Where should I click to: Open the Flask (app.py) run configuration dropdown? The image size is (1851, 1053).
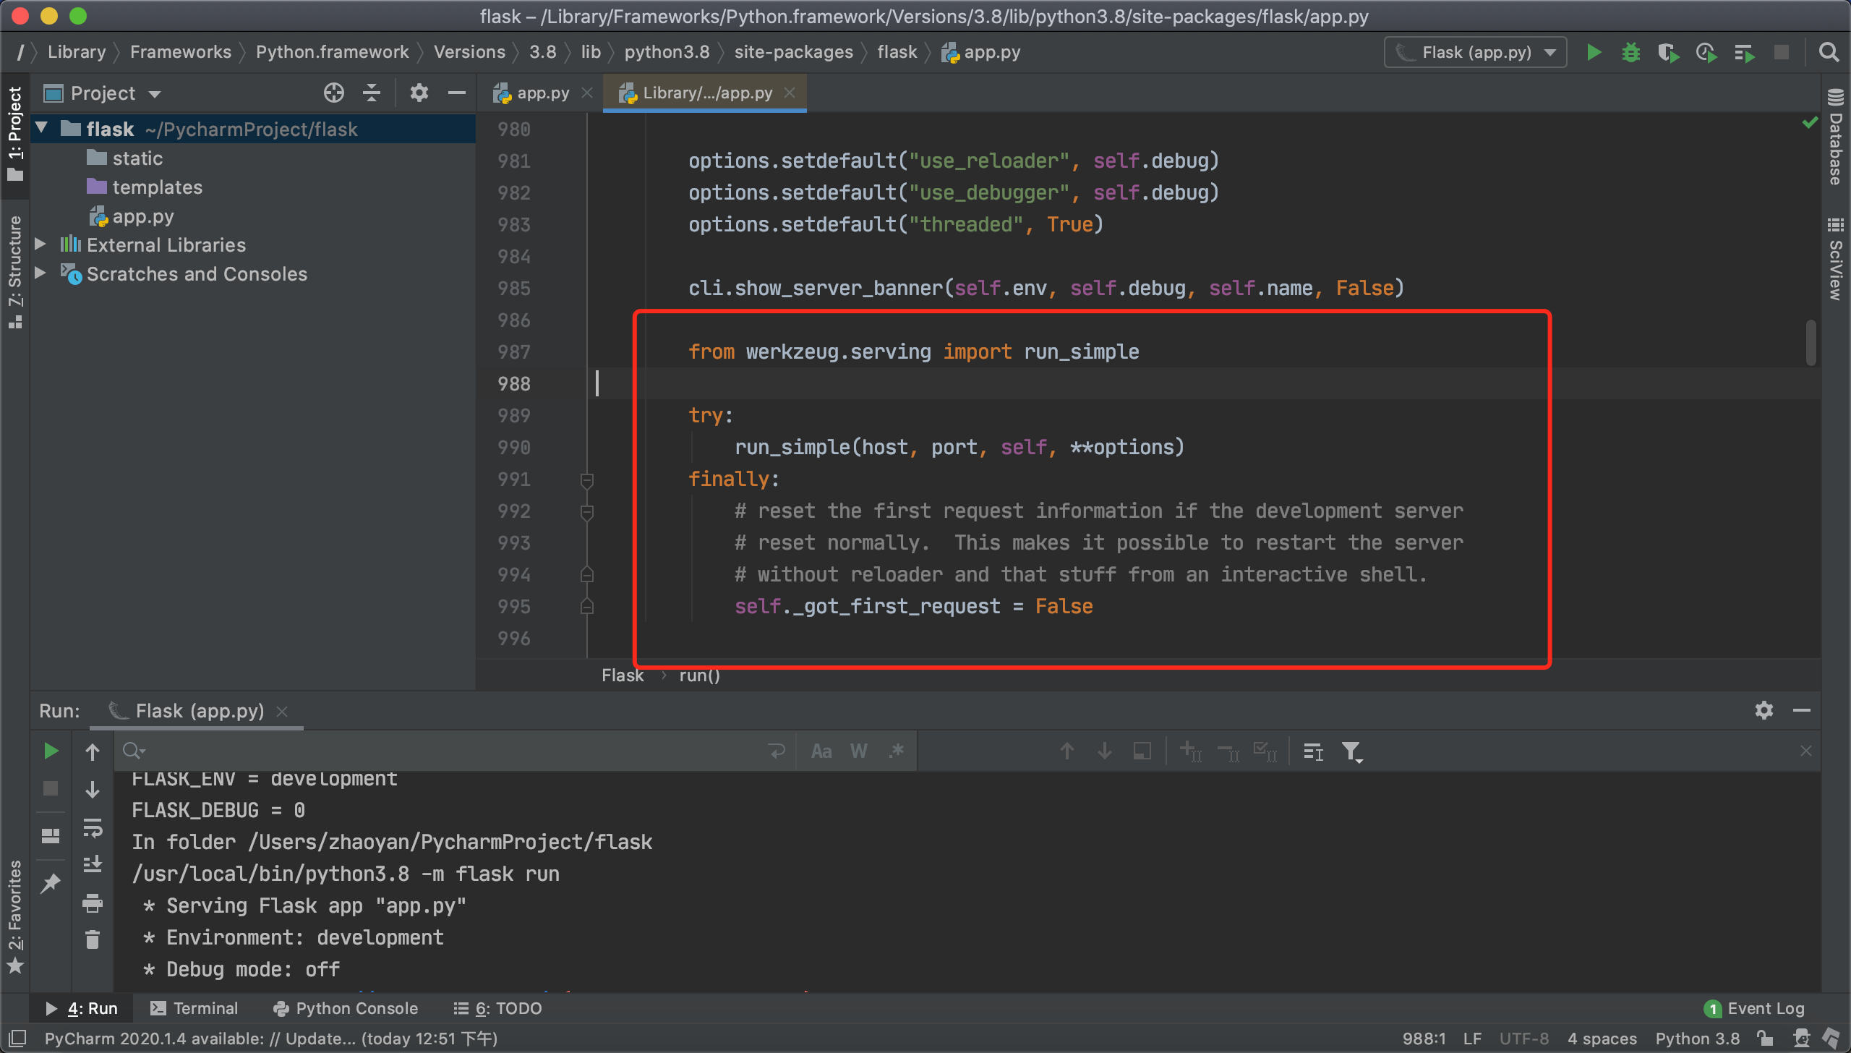(1475, 52)
